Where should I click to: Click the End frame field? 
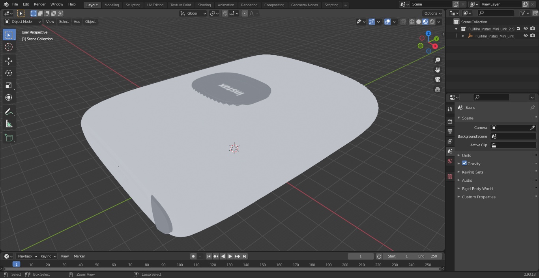(x=428, y=256)
